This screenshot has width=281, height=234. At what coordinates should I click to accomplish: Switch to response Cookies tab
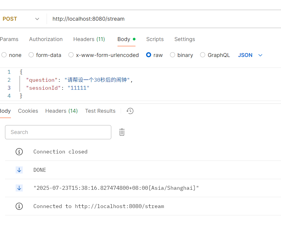point(28,111)
